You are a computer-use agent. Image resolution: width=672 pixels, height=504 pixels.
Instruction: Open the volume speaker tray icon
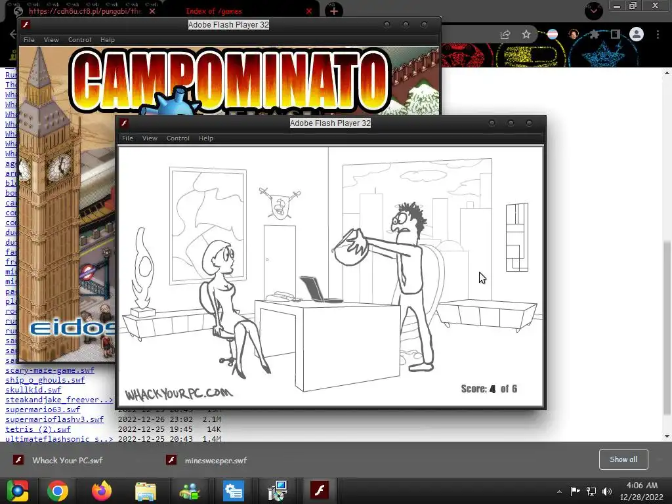pyautogui.click(x=607, y=491)
